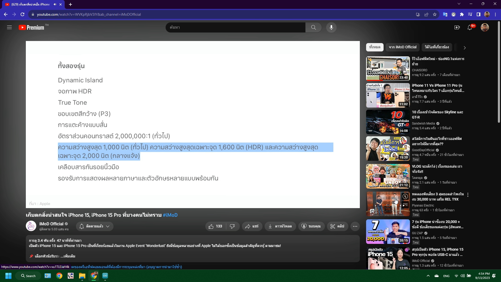Expand the ติดตามแล้ว subscription notification dropdown
501x282 pixels.
95,226
